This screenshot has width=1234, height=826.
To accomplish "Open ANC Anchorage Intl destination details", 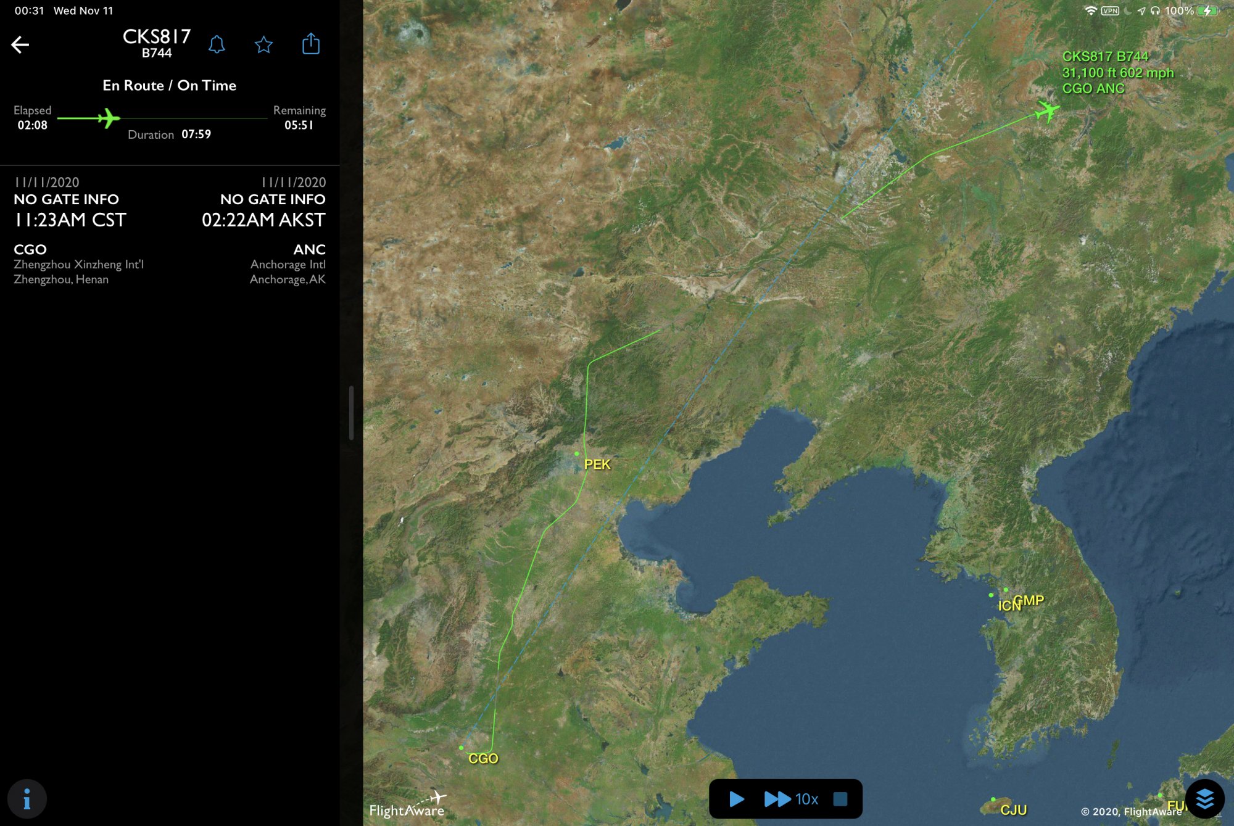I will point(288,264).
